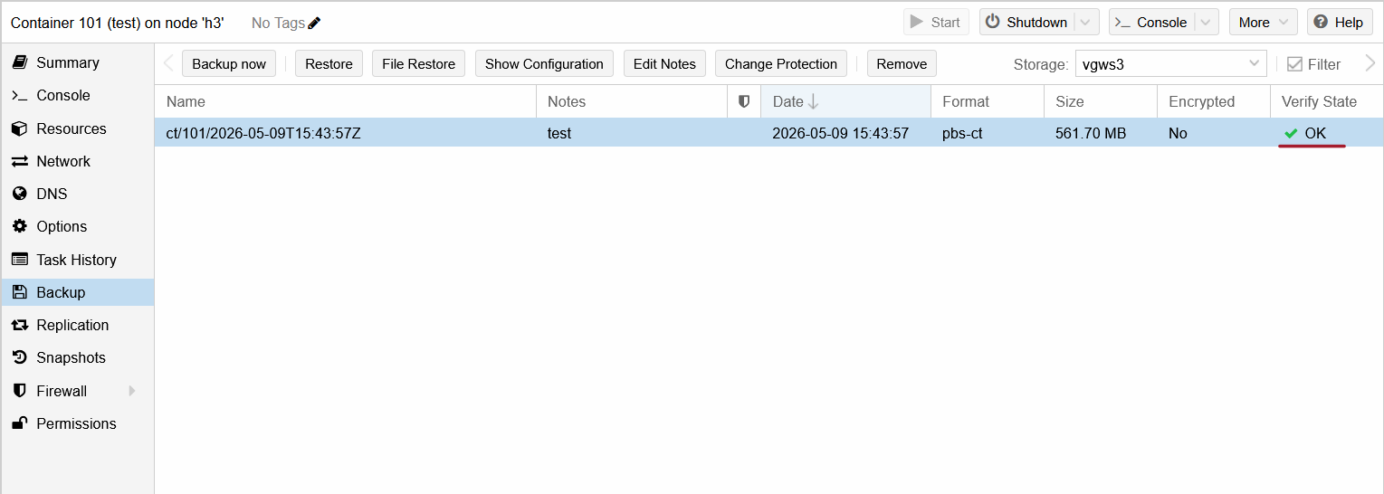Click the File Restore button
This screenshot has height=494, width=1384.
[418, 63]
